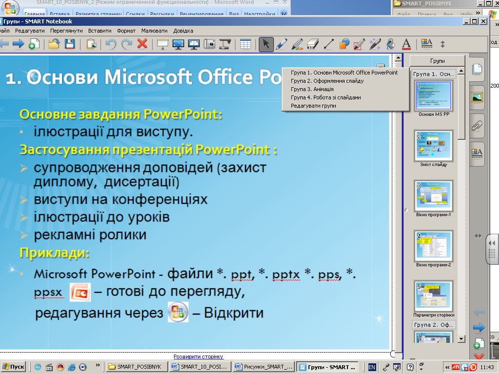Viewport: 499px width, 374px height.
Task: Open the Пуск start button
Action: [x=13, y=367]
